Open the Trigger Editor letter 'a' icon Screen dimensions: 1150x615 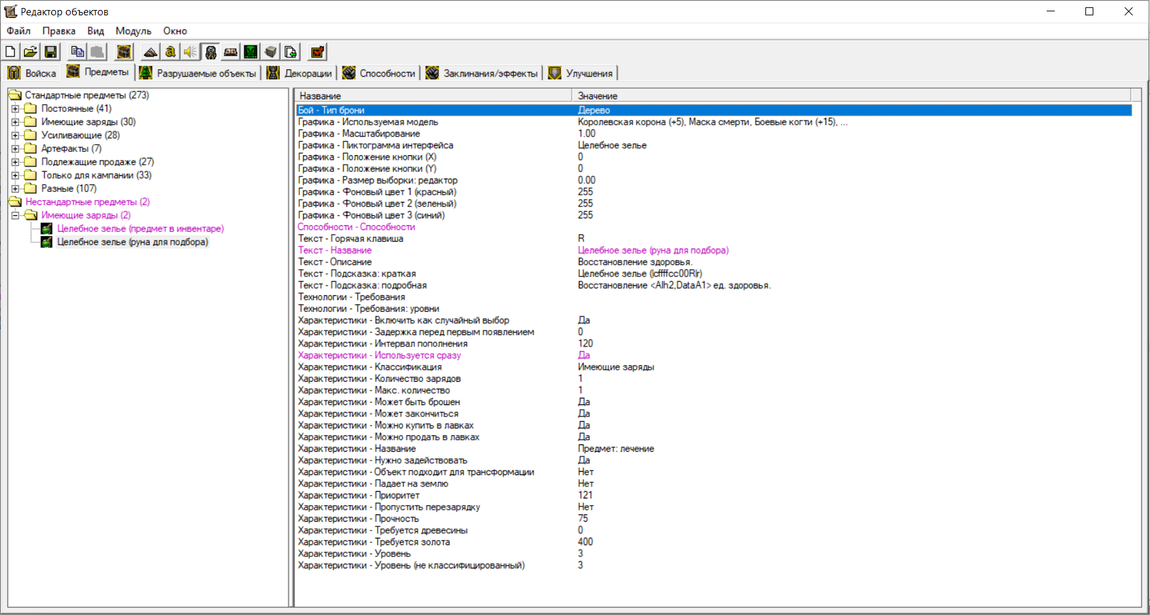point(171,52)
